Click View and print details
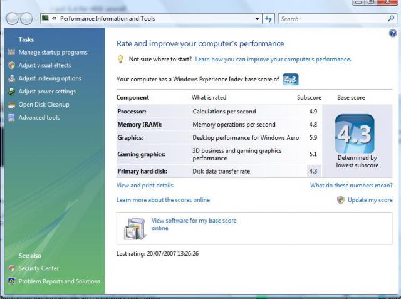Viewport: 401px width, 299px height. point(145,186)
